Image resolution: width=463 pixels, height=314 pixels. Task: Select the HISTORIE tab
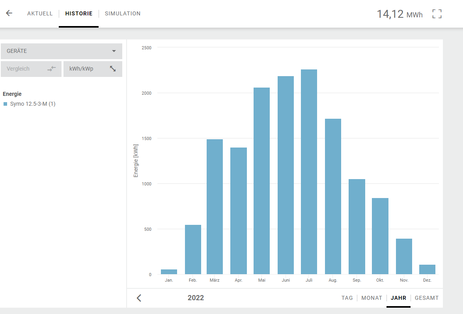point(79,13)
